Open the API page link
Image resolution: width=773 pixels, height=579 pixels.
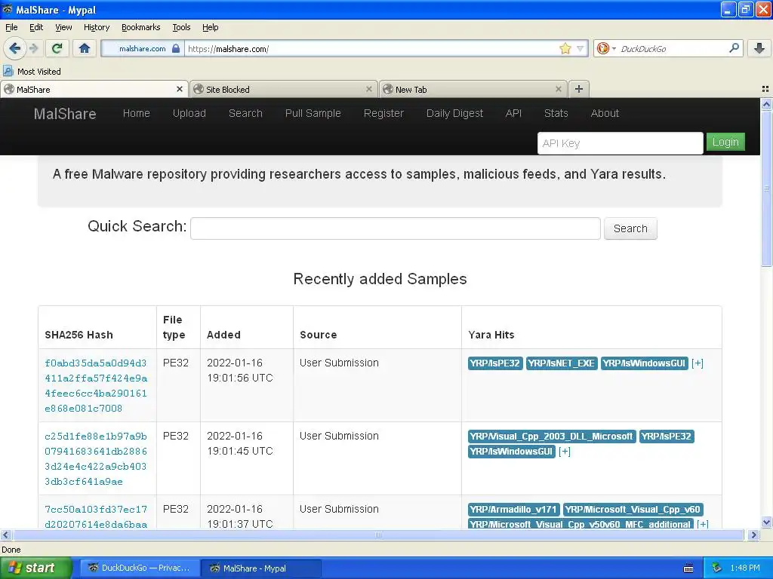(x=513, y=113)
